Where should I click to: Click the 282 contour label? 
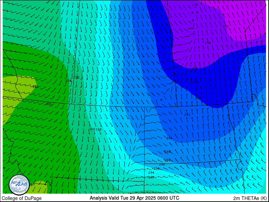coord(187,115)
